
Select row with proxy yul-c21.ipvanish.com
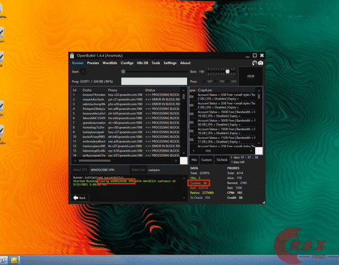[126, 100]
